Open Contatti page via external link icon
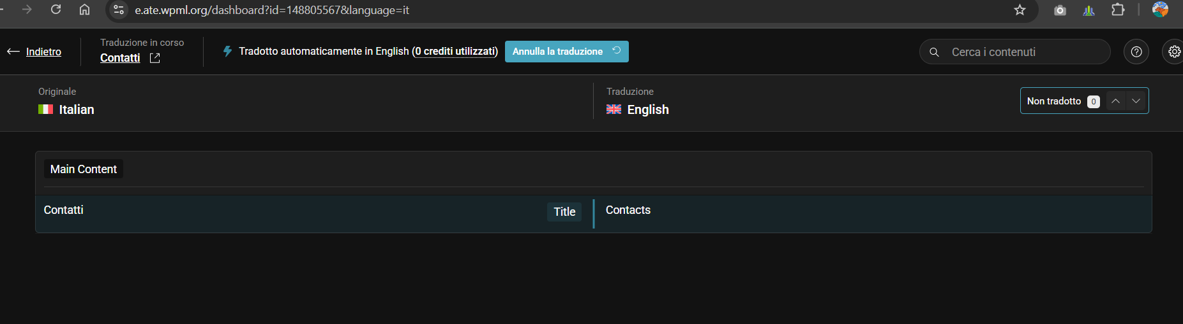Viewport: 1183px width, 324px height. click(x=154, y=58)
